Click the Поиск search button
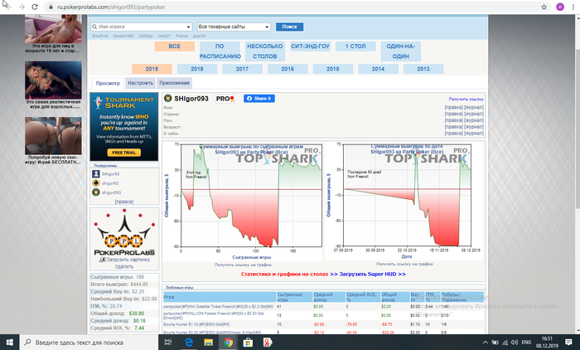This screenshot has height=350, width=580. click(289, 27)
